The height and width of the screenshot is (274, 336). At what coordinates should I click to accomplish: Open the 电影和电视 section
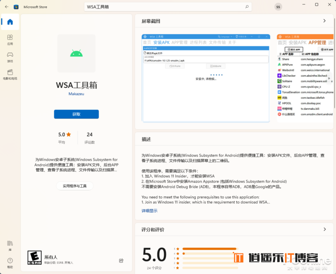click(x=10, y=74)
